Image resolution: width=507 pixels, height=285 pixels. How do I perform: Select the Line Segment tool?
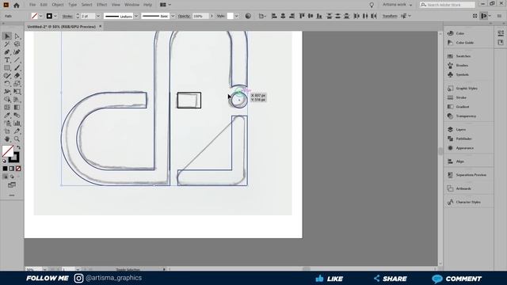[x=17, y=60]
